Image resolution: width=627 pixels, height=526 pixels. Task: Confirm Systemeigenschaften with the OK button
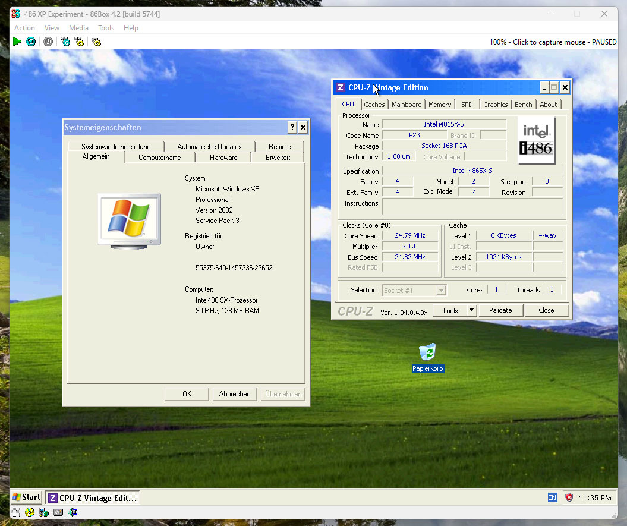(x=187, y=394)
